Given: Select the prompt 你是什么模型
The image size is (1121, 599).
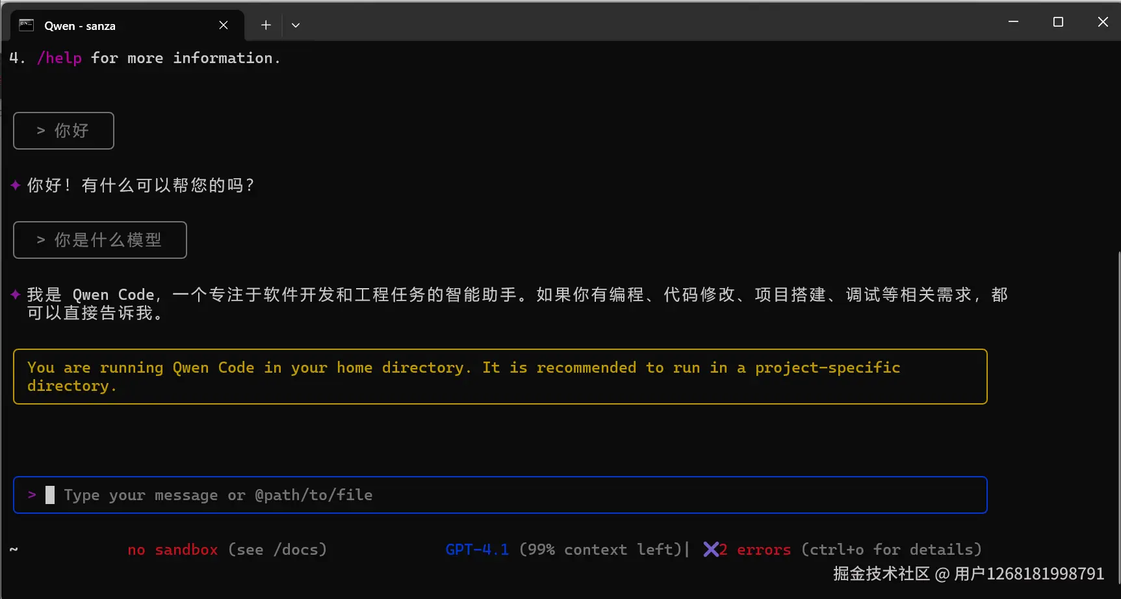Looking at the screenshot, I should [99, 239].
